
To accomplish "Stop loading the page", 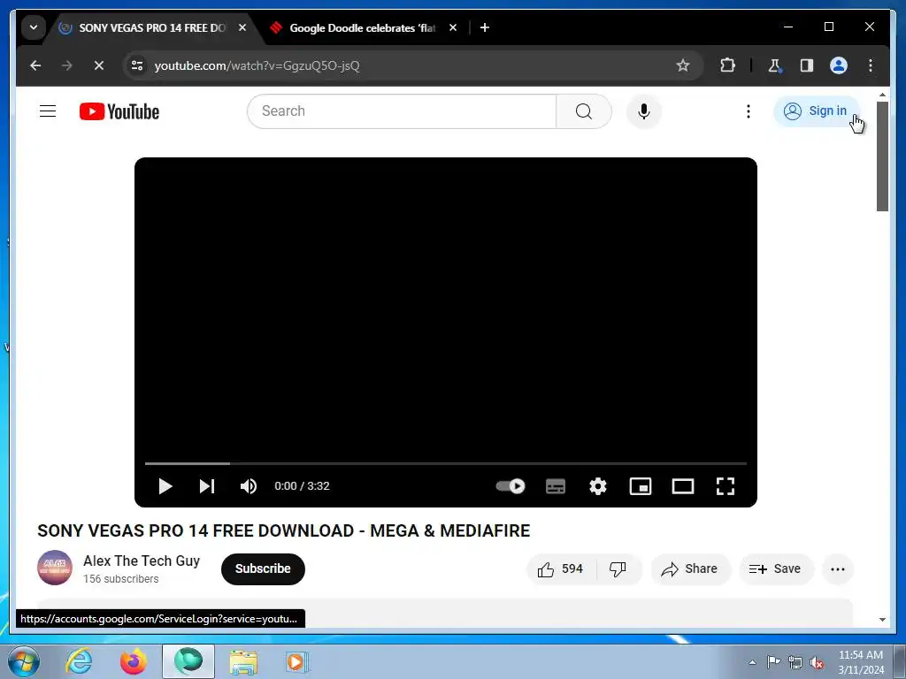I will click(x=99, y=65).
